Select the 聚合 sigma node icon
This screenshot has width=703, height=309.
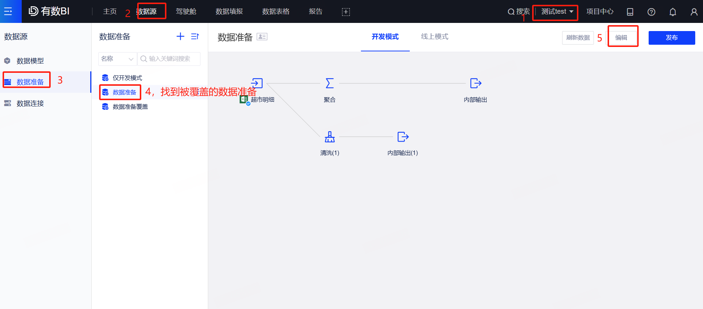click(x=329, y=83)
